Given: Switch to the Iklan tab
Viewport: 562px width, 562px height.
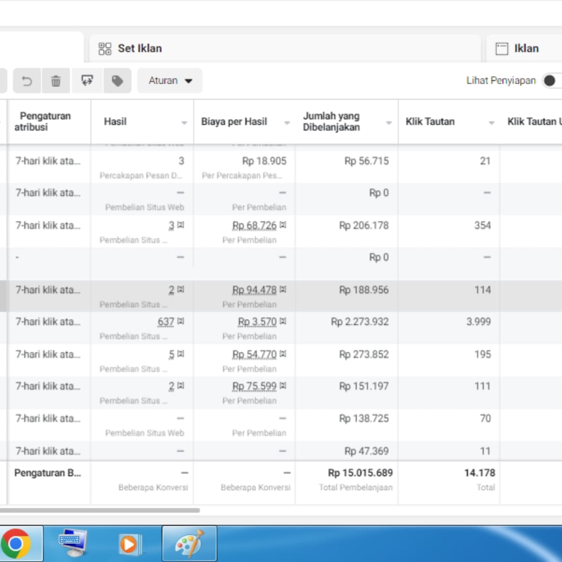Looking at the screenshot, I should click(525, 49).
